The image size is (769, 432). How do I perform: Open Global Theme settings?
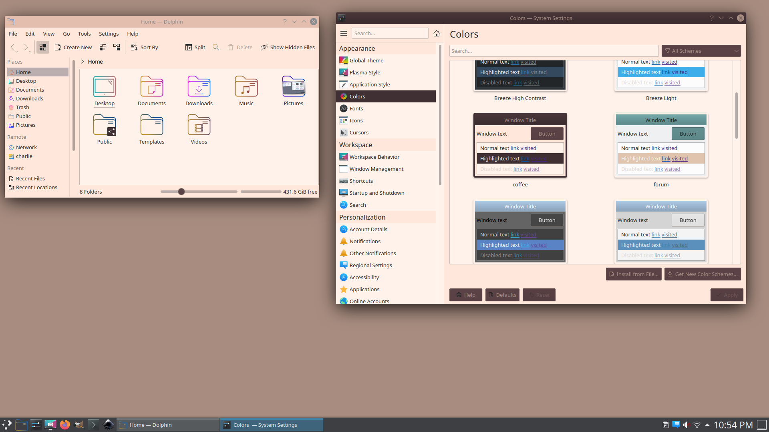386,60
